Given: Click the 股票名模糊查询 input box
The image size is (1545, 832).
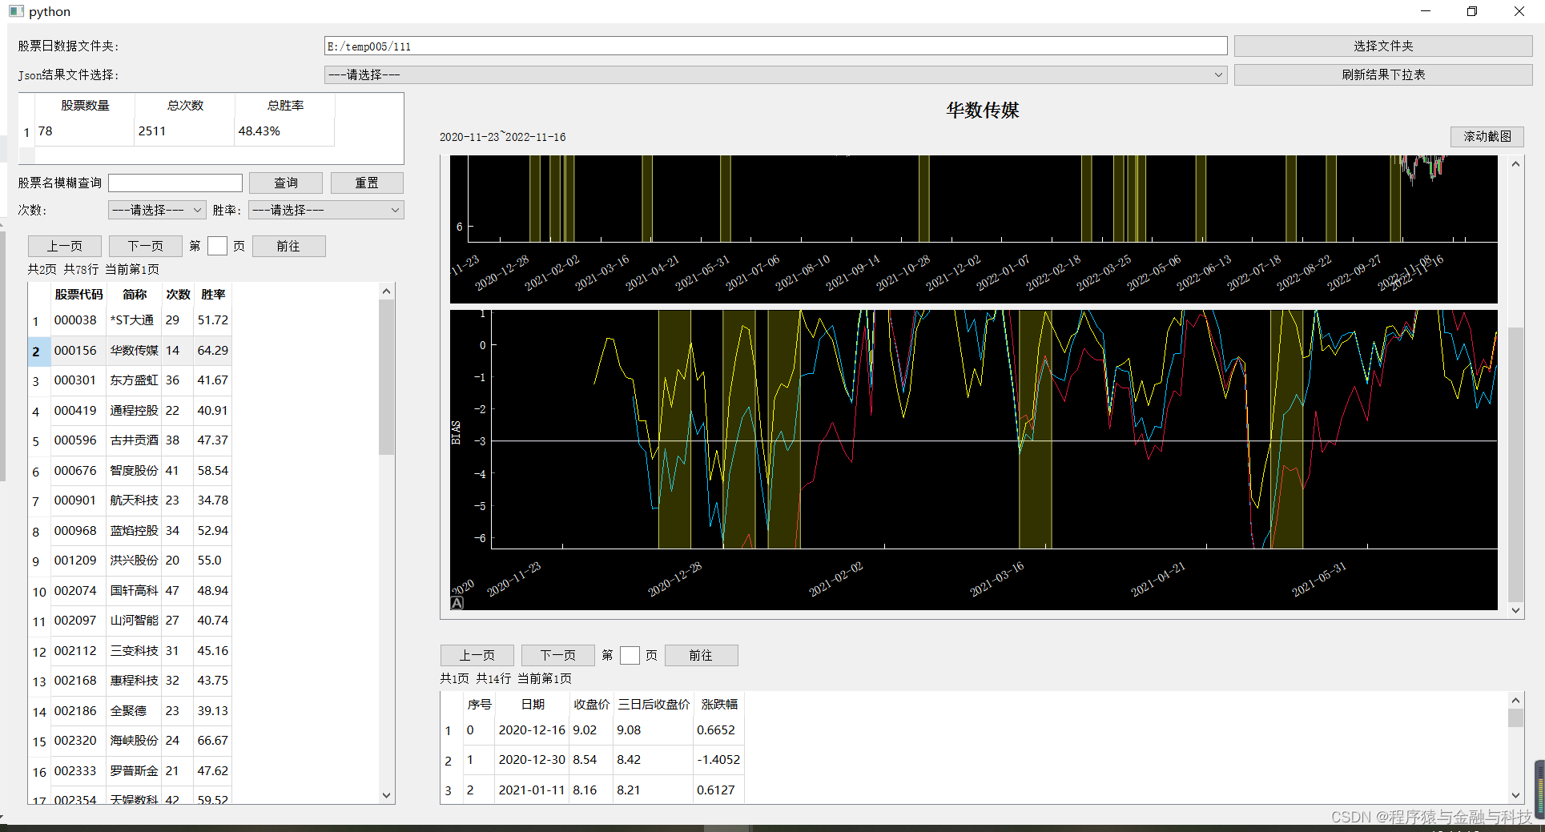Looking at the screenshot, I should tap(175, 183).
